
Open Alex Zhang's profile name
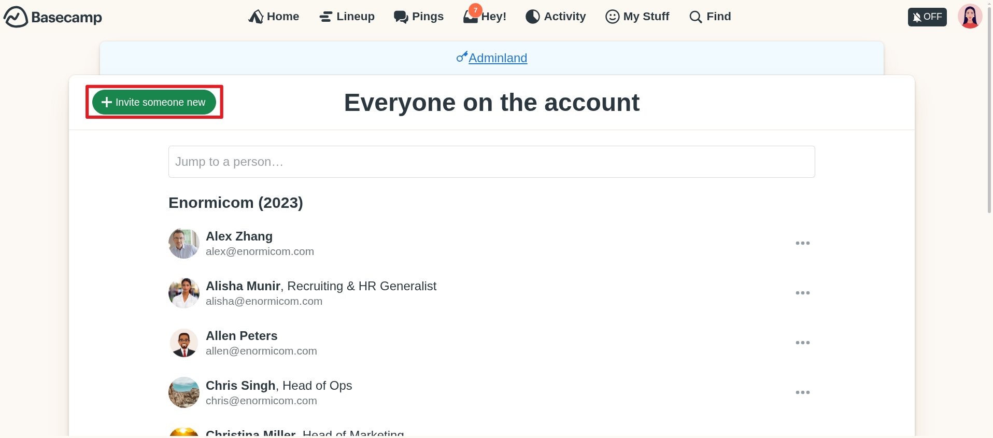coord(239,236)
